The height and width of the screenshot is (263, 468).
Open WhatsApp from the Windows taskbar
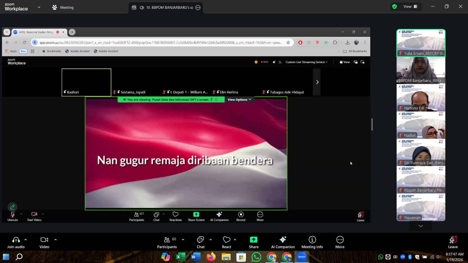(256, 257)
